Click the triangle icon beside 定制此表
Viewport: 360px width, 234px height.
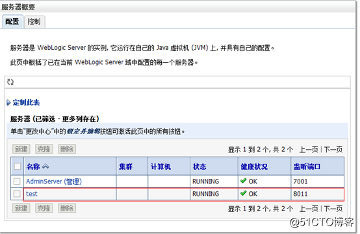[x=8, y=102]
